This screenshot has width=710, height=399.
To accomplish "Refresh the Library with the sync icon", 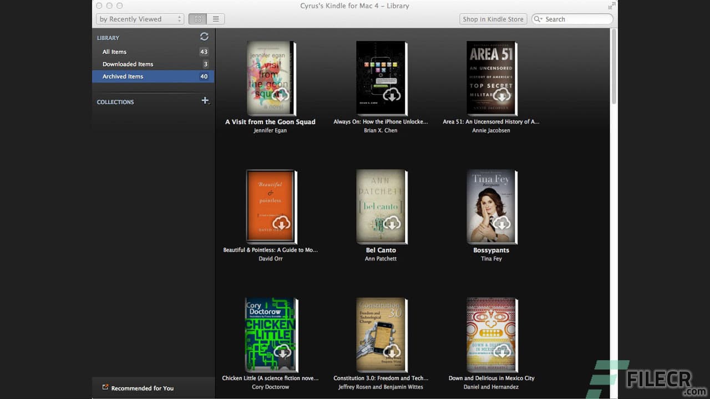I will 204,37.
